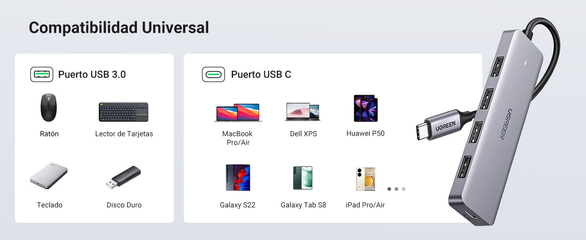Click the white LED indicator on the hub
Viewport: 586px width, 240px height.
[526, 62]
